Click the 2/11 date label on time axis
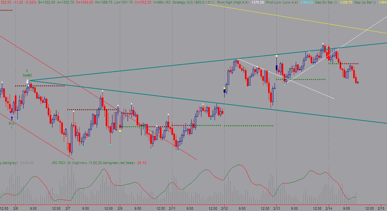Viewport: 387px width, 211px height. [172, 208]
